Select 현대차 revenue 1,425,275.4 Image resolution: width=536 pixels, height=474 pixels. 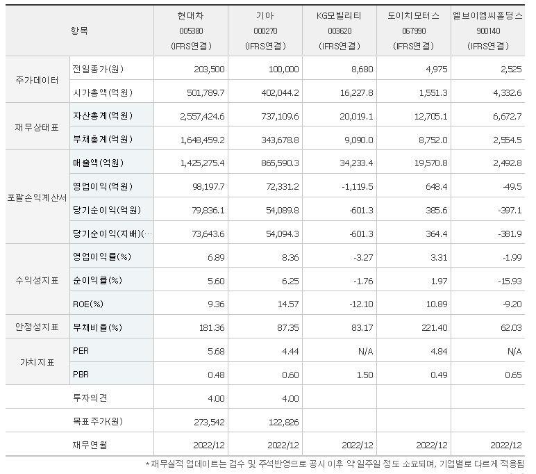point(202,163)
